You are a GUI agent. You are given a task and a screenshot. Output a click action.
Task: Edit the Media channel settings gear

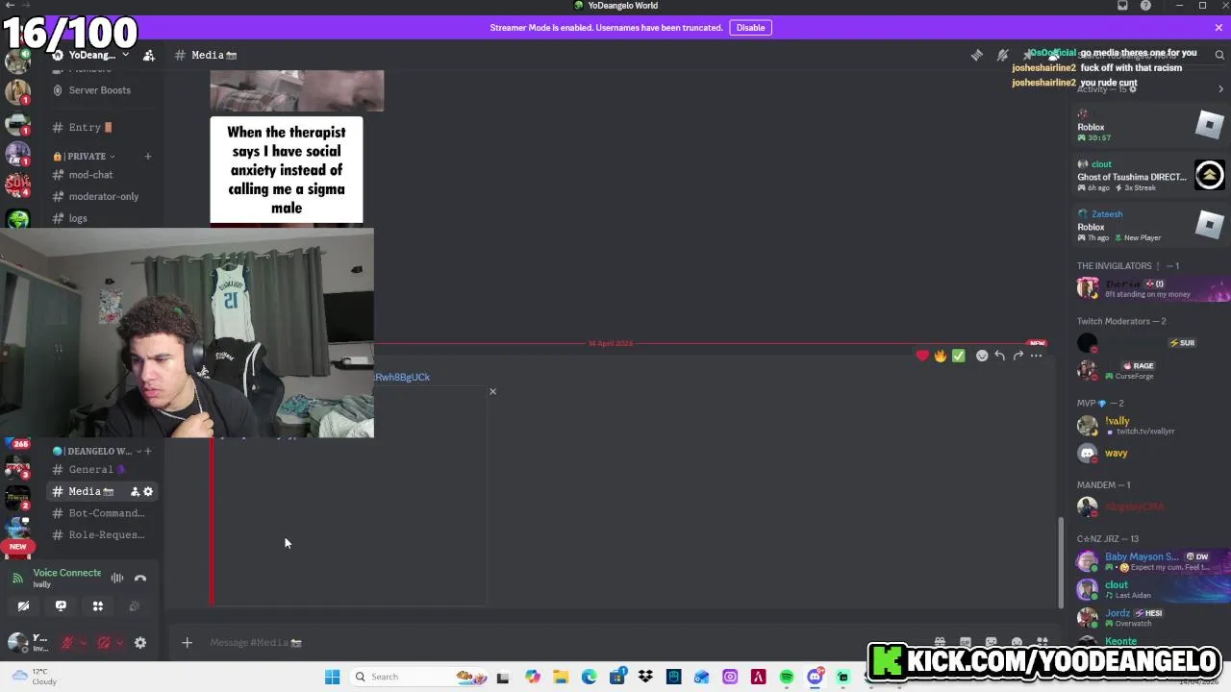click(x=148, y=491)
